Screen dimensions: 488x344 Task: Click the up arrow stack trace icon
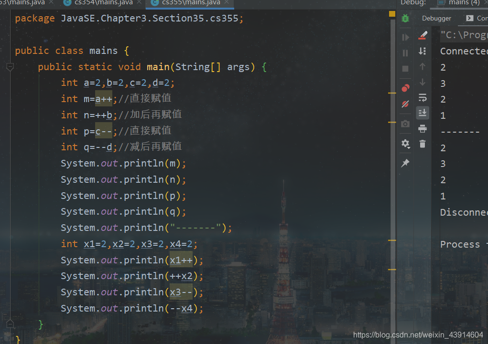423,66
